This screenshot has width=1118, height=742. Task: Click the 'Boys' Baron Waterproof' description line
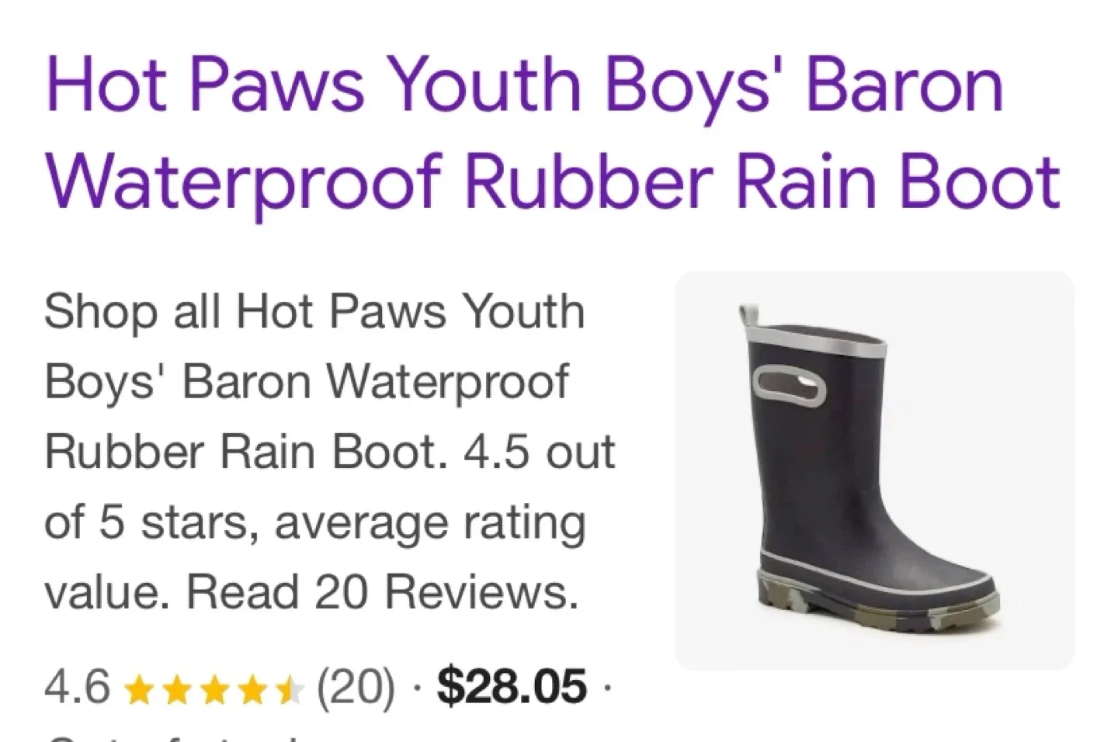[307, 383]
